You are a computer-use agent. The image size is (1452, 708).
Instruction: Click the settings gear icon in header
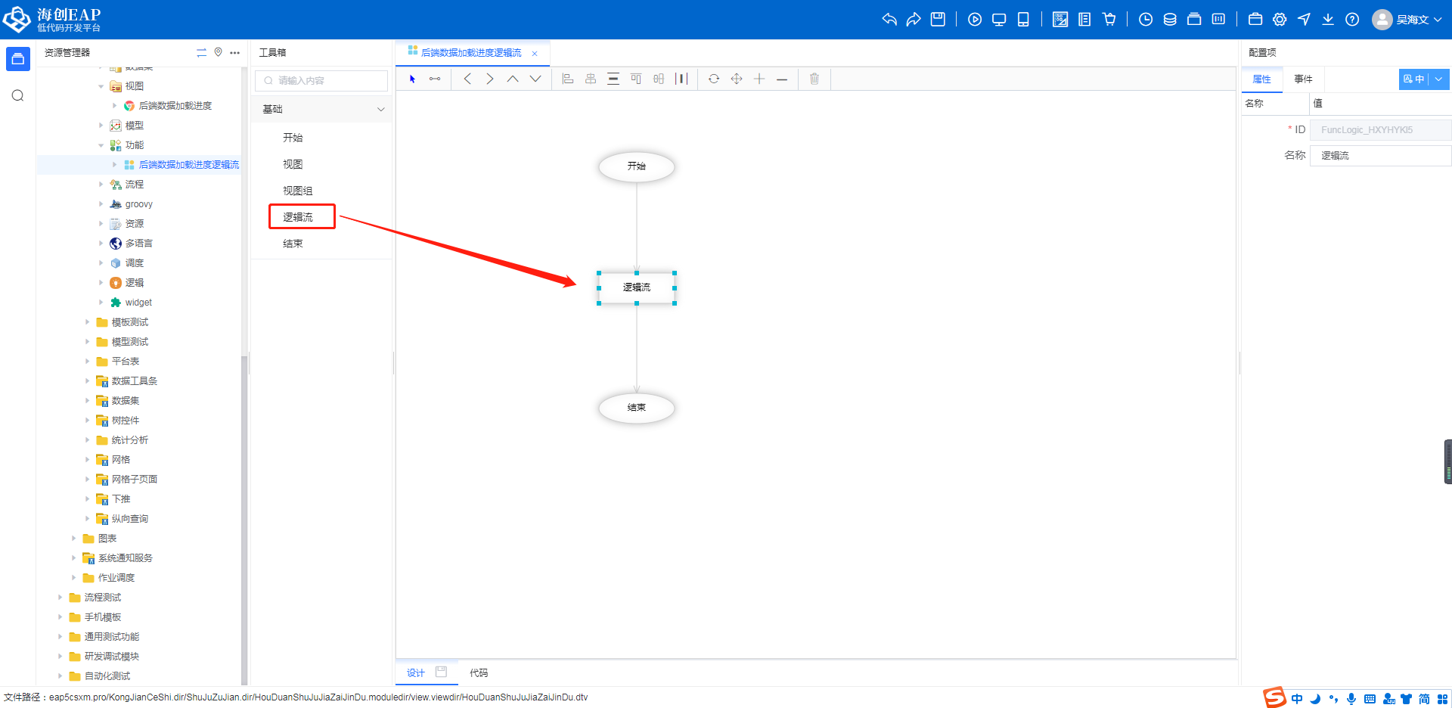tap(1280, 20)
